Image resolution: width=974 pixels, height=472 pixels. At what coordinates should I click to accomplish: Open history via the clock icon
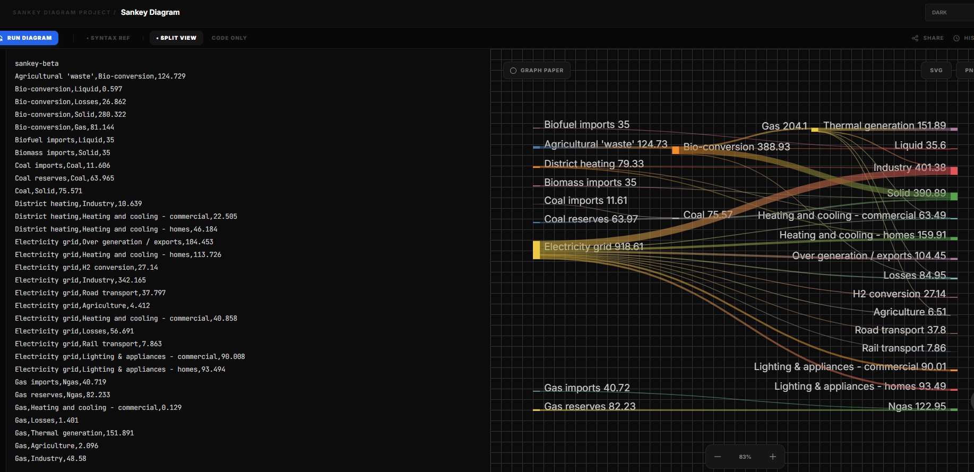(x=956, y=38)
